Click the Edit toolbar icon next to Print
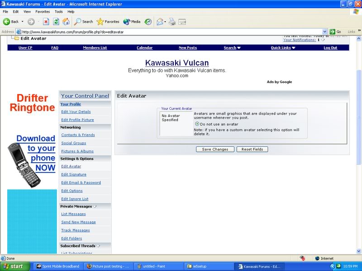Screen dimensions: 362x271 pos(182,22)
